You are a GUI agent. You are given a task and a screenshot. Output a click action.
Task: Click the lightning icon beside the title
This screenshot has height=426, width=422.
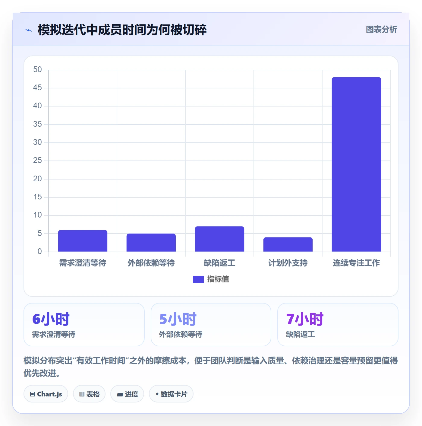(x=29, y=30)
